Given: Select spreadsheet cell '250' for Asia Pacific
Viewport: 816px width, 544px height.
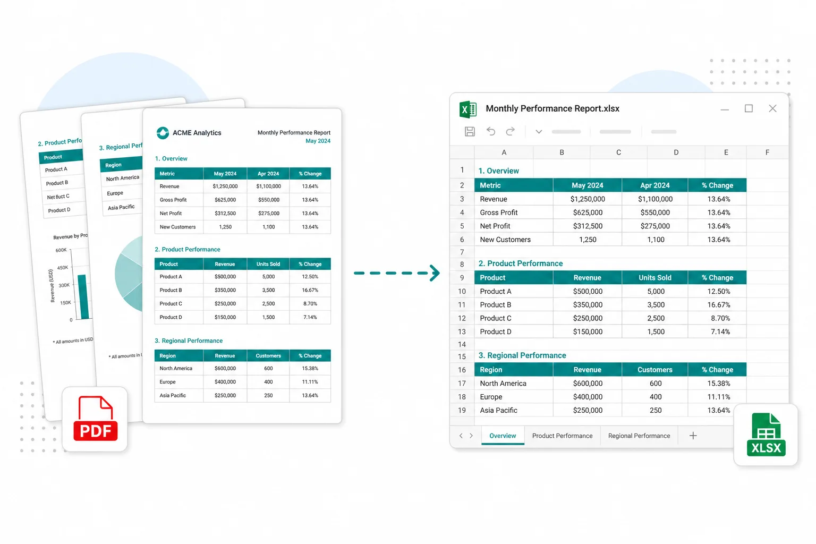Looking at the screenshot, I should tap(655, 410).
